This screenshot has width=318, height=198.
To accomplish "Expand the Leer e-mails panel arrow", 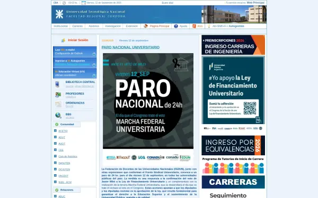I will (94, 54).
